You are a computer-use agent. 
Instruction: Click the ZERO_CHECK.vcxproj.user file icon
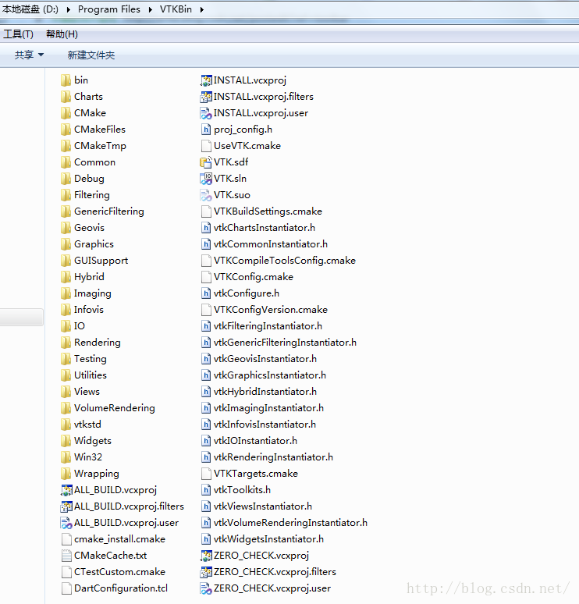[206, 588]
